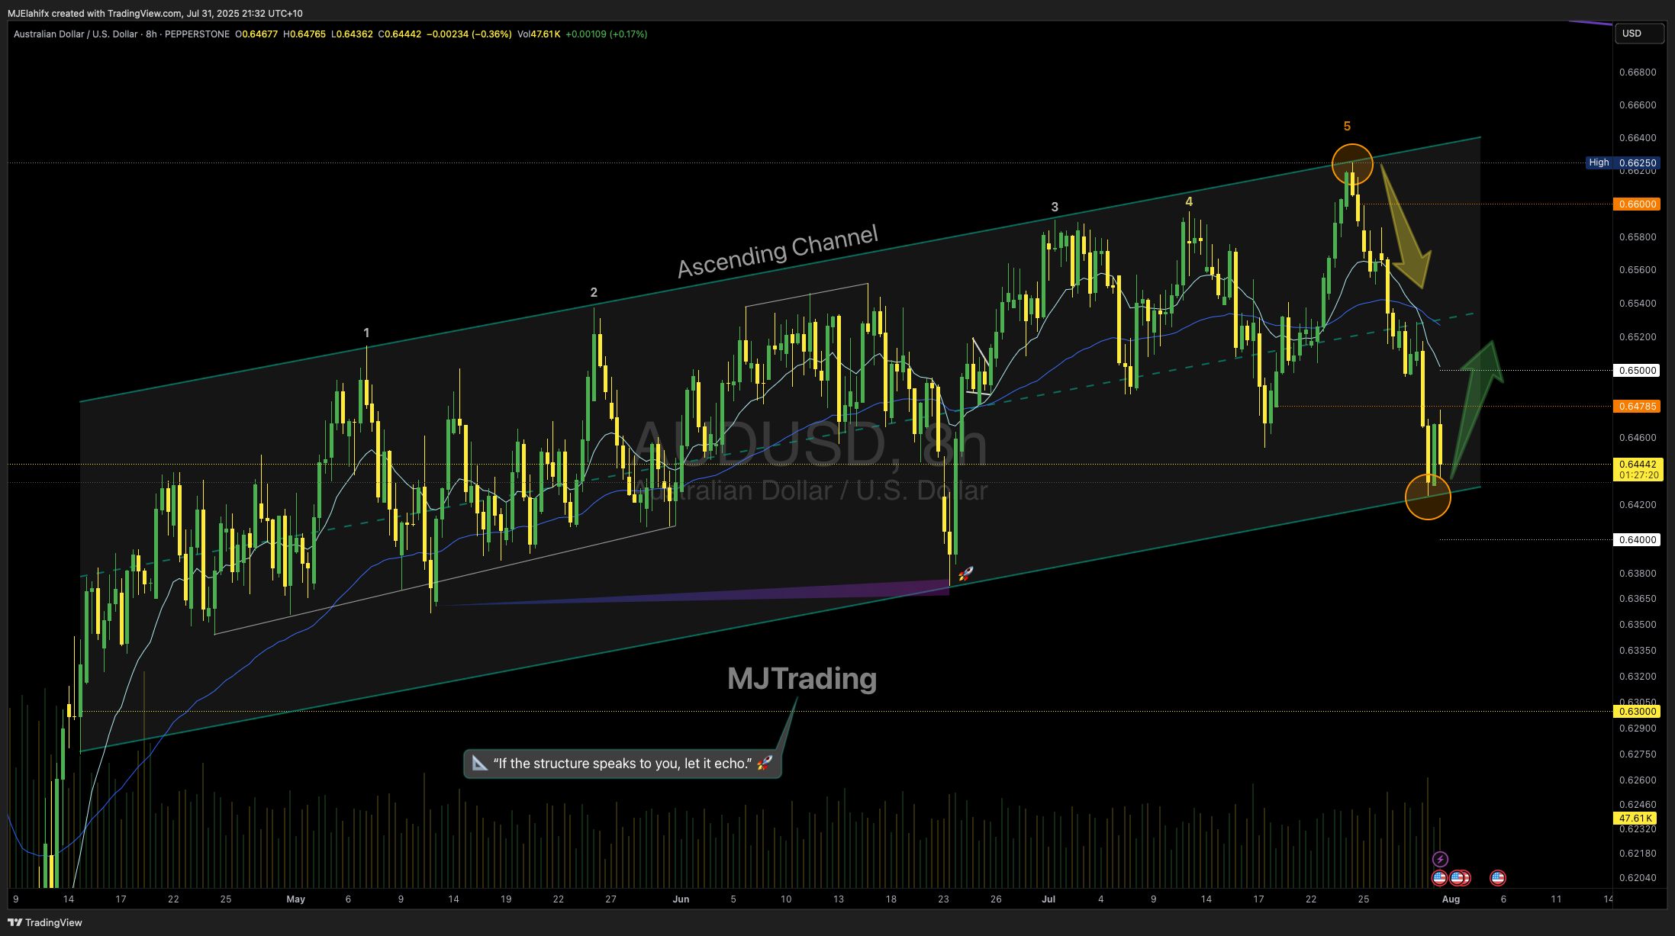The width and height of the screenshot is (1675, 936).
Task: Select the wave label 1 annotation
Action: (x=366, y=333)
